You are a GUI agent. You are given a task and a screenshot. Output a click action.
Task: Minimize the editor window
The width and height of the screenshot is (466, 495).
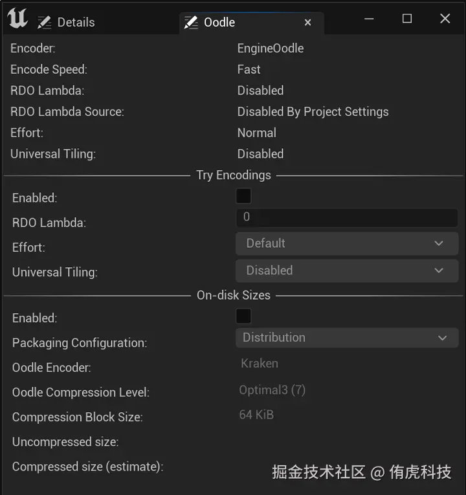click(368, 19)
